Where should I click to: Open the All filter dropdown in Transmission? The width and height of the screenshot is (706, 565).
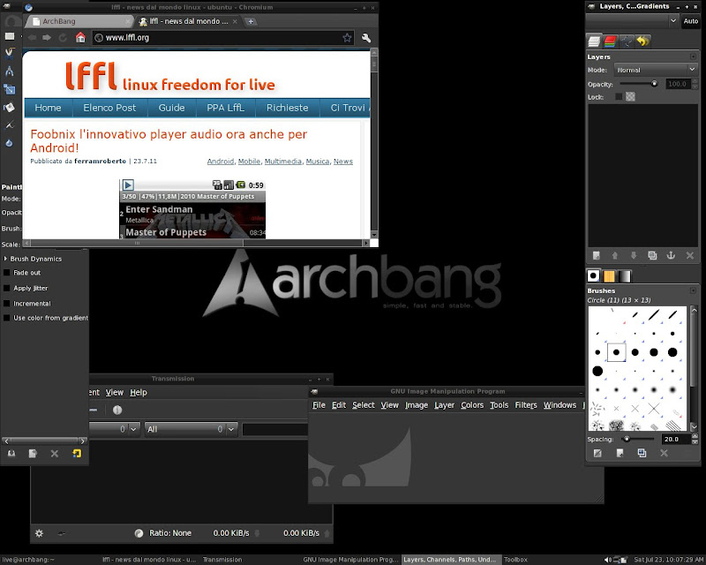click(x=191, y=429)
